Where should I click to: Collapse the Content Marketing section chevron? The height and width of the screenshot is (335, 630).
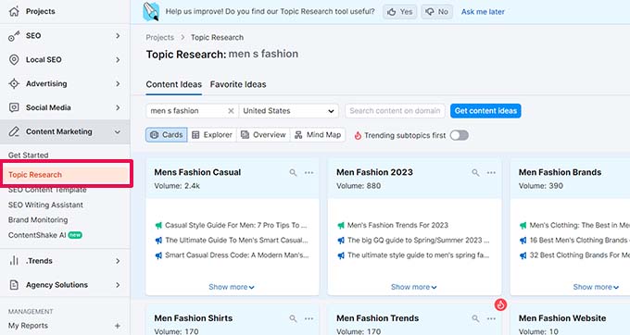click(118, 131)
